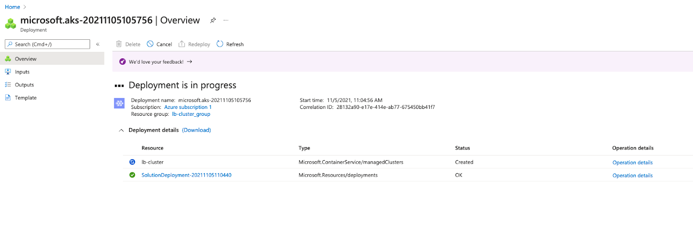This screenshot has width=693, height=251.
Task: Open the Template menu item
Action: [x=52, y=98]
